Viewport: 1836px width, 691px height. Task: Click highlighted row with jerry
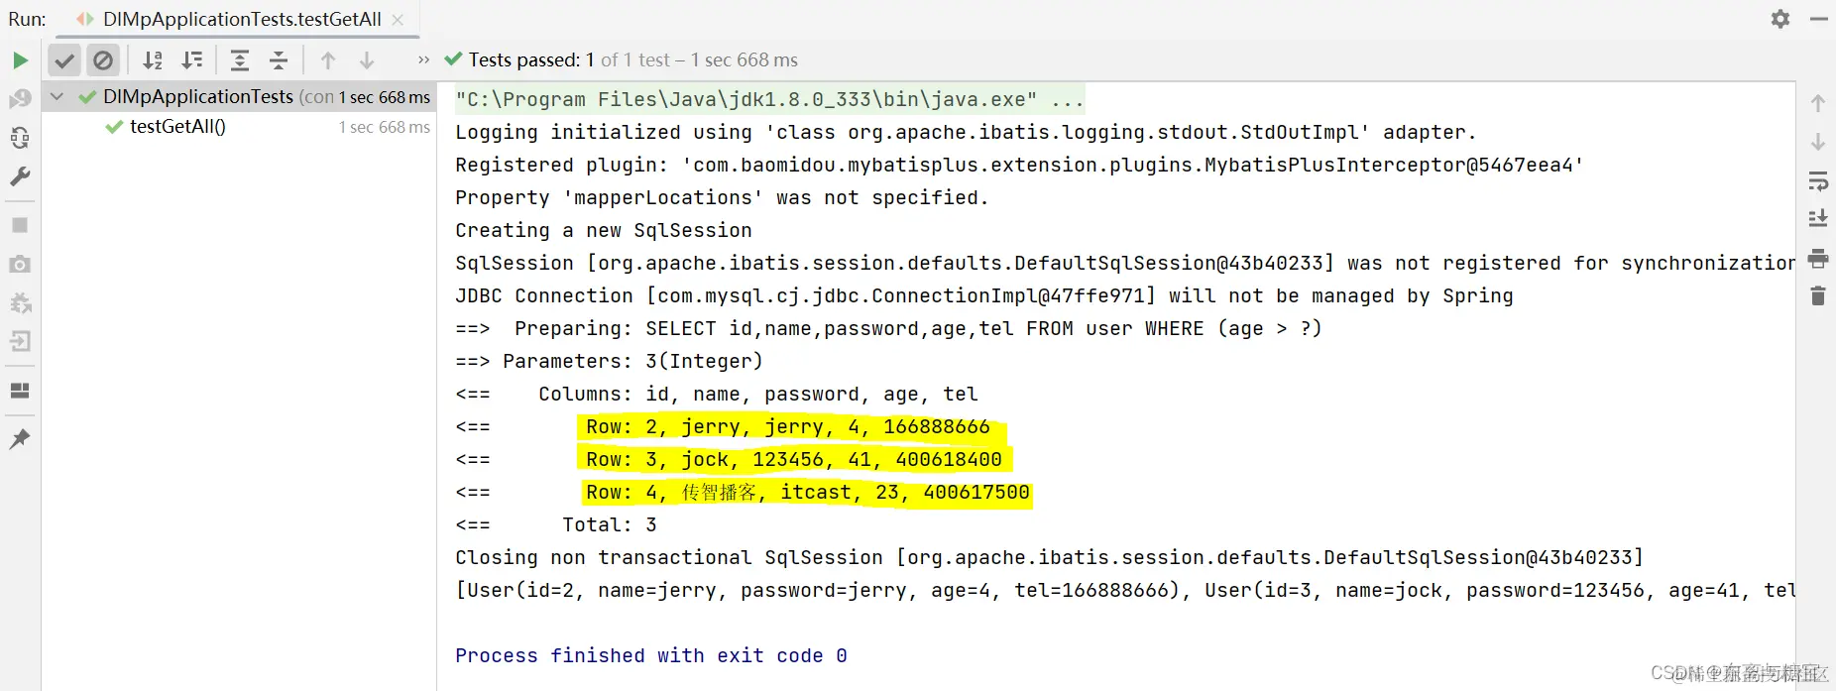(x=790, y=426)
